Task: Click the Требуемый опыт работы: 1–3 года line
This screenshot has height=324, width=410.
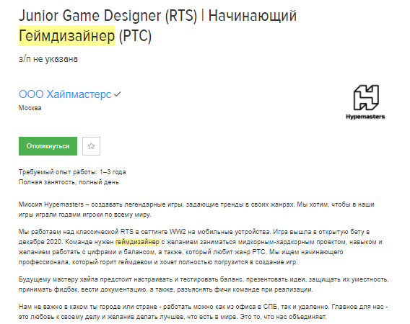Action: (x=72, y=172)
